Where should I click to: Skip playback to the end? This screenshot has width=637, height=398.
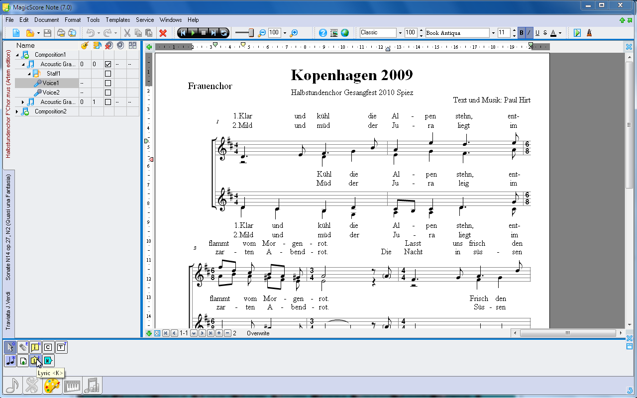point(213,33)
